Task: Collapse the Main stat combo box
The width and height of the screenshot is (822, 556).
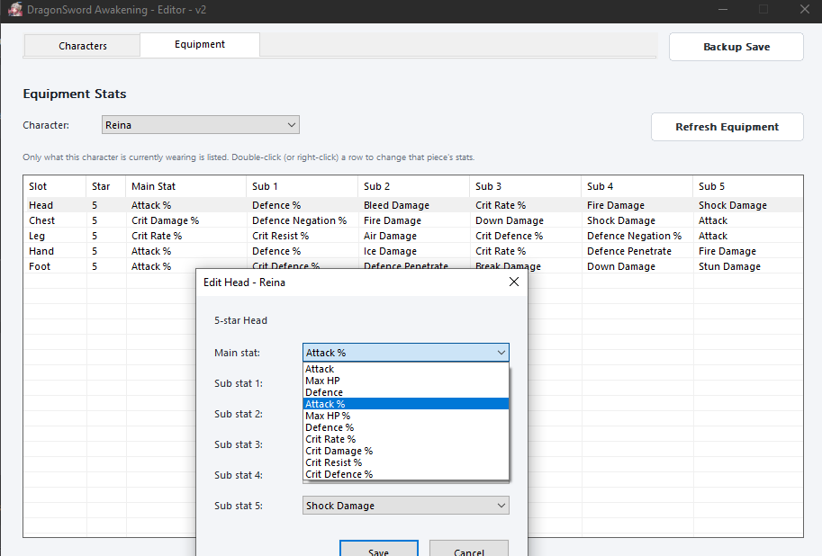Action: (405, 353)
